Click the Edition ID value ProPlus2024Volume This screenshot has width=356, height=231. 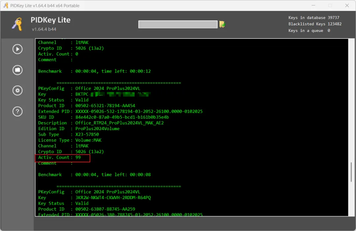[x=97, y=128]
